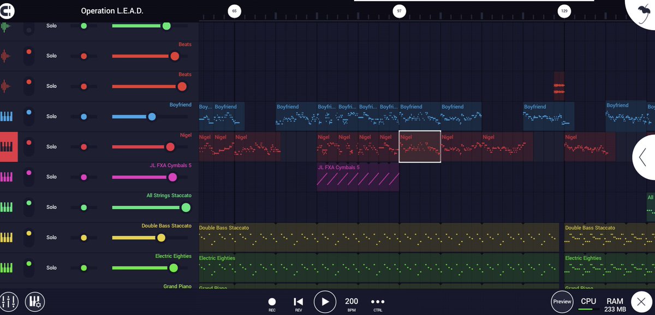Solo the first Beats track
655x315 pixels.
pos(51,56)
